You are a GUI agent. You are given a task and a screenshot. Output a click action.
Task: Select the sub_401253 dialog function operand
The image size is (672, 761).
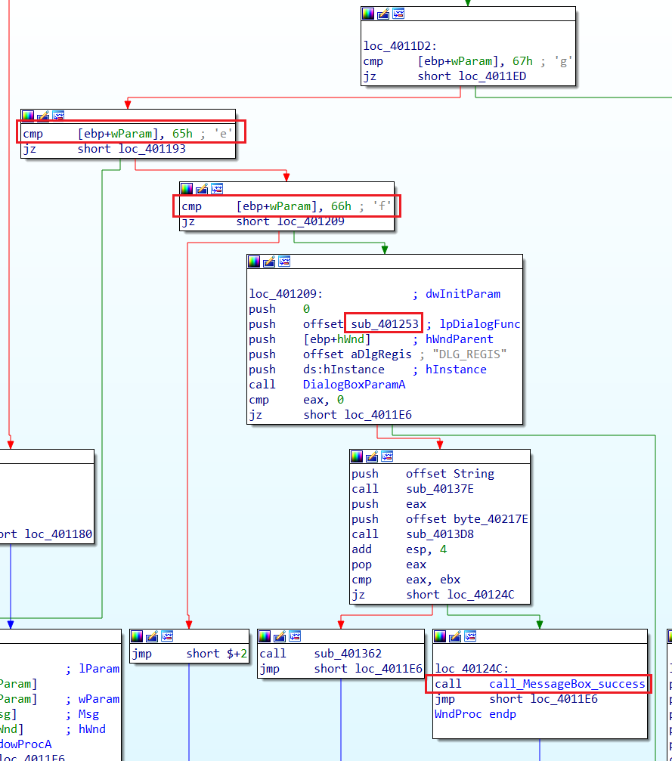(x=384, y=324)
